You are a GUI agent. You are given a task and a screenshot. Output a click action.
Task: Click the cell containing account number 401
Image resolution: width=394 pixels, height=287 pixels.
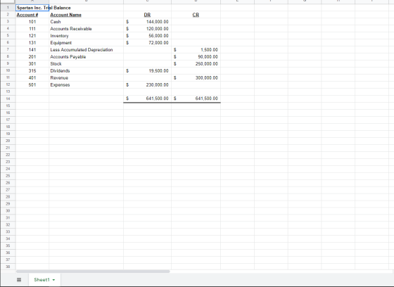tap(32, 78)
